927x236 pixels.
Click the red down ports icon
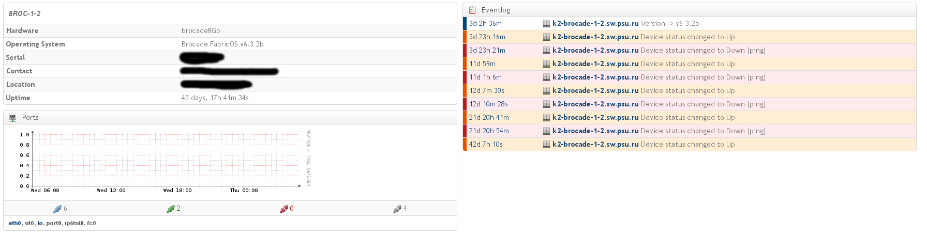click(283, 209)
